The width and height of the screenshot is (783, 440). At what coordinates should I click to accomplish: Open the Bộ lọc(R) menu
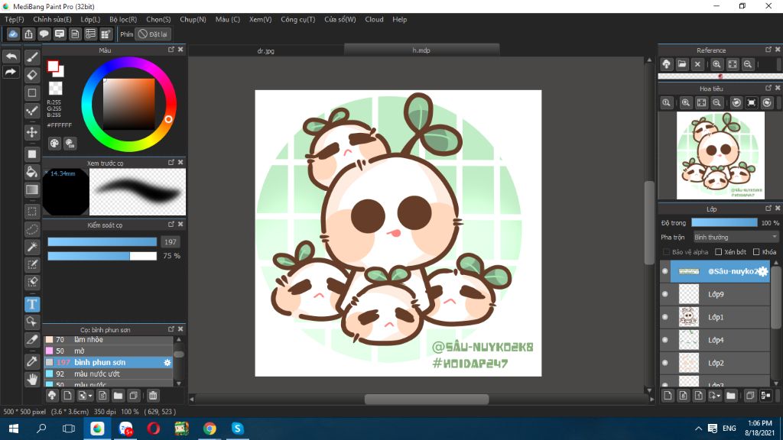(123, 19)
